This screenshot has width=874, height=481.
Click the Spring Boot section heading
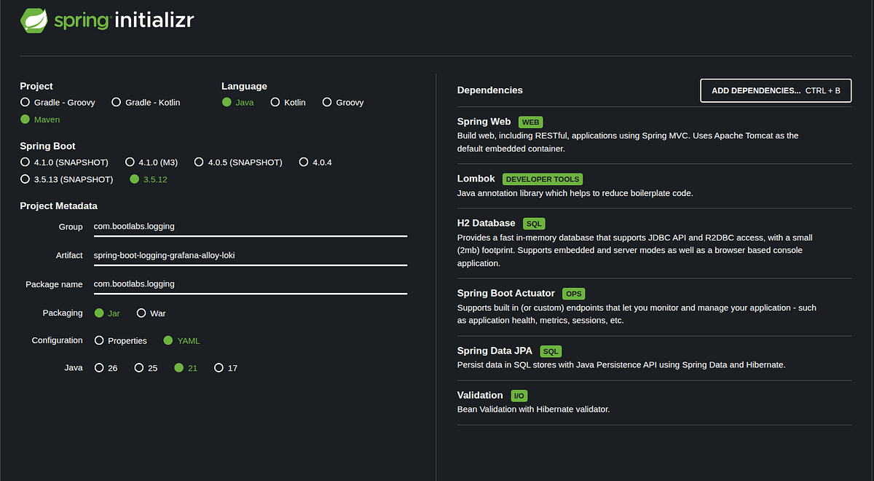[x=47, y=146]
